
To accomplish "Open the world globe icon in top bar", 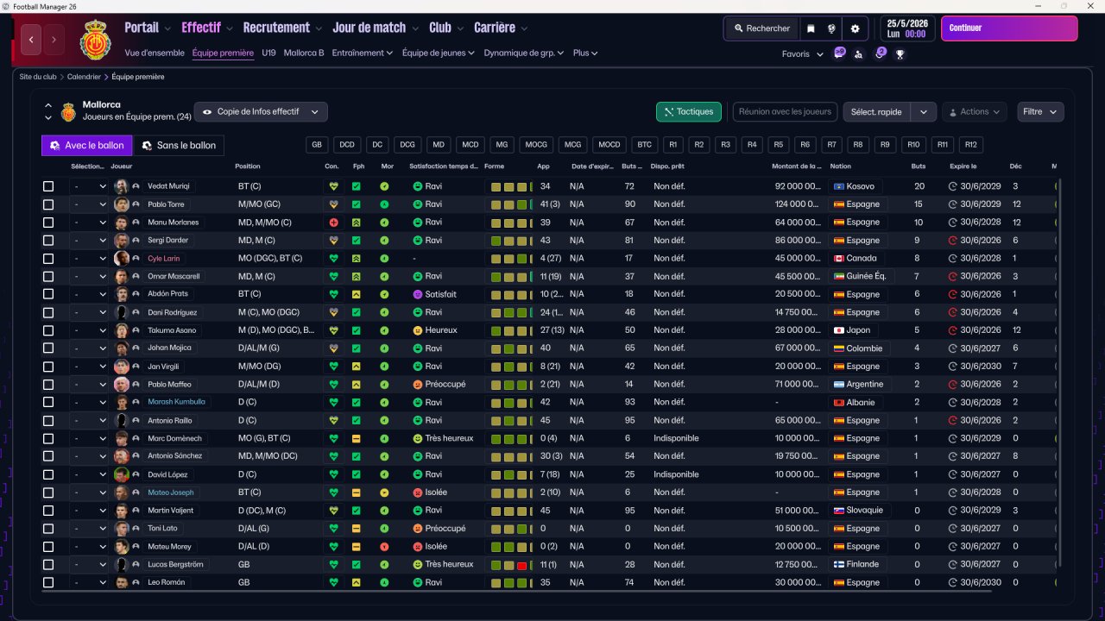I will 832,28.
